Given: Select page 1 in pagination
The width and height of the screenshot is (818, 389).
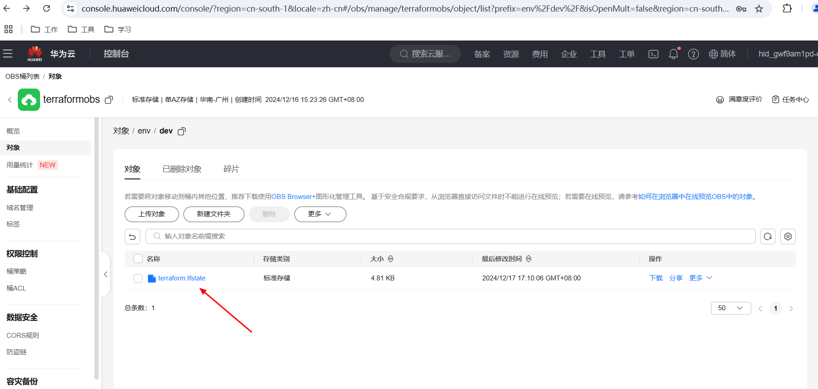Looking at the screenshot, I should [x=775, y=308].
